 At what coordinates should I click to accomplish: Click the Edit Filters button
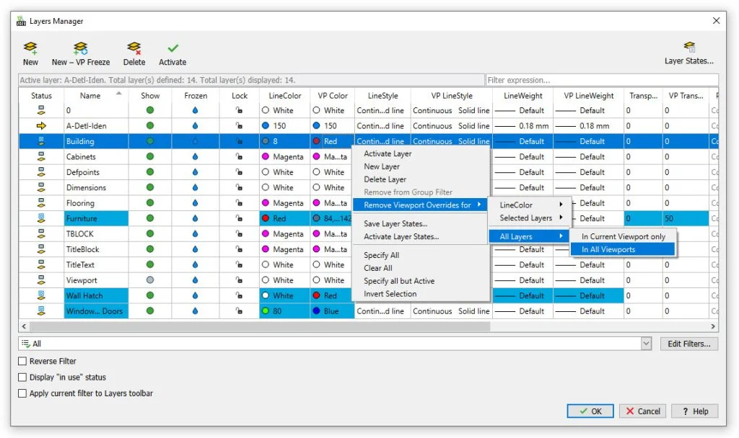(688, 344)
